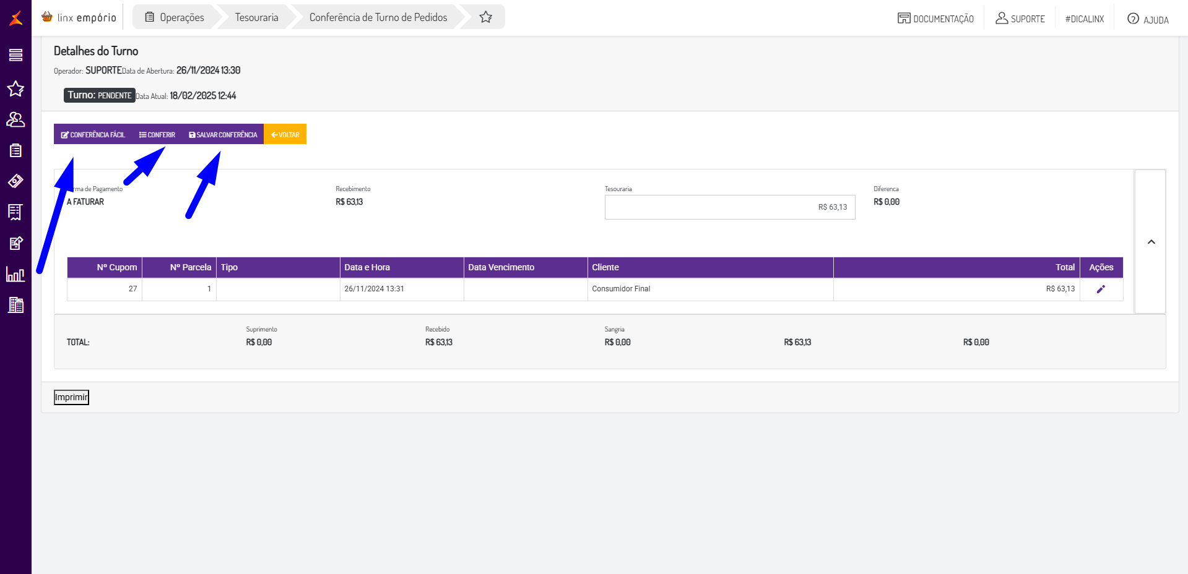Open the hamburger menu in sidebar
Screen dimensions: 1188x574
15,55
